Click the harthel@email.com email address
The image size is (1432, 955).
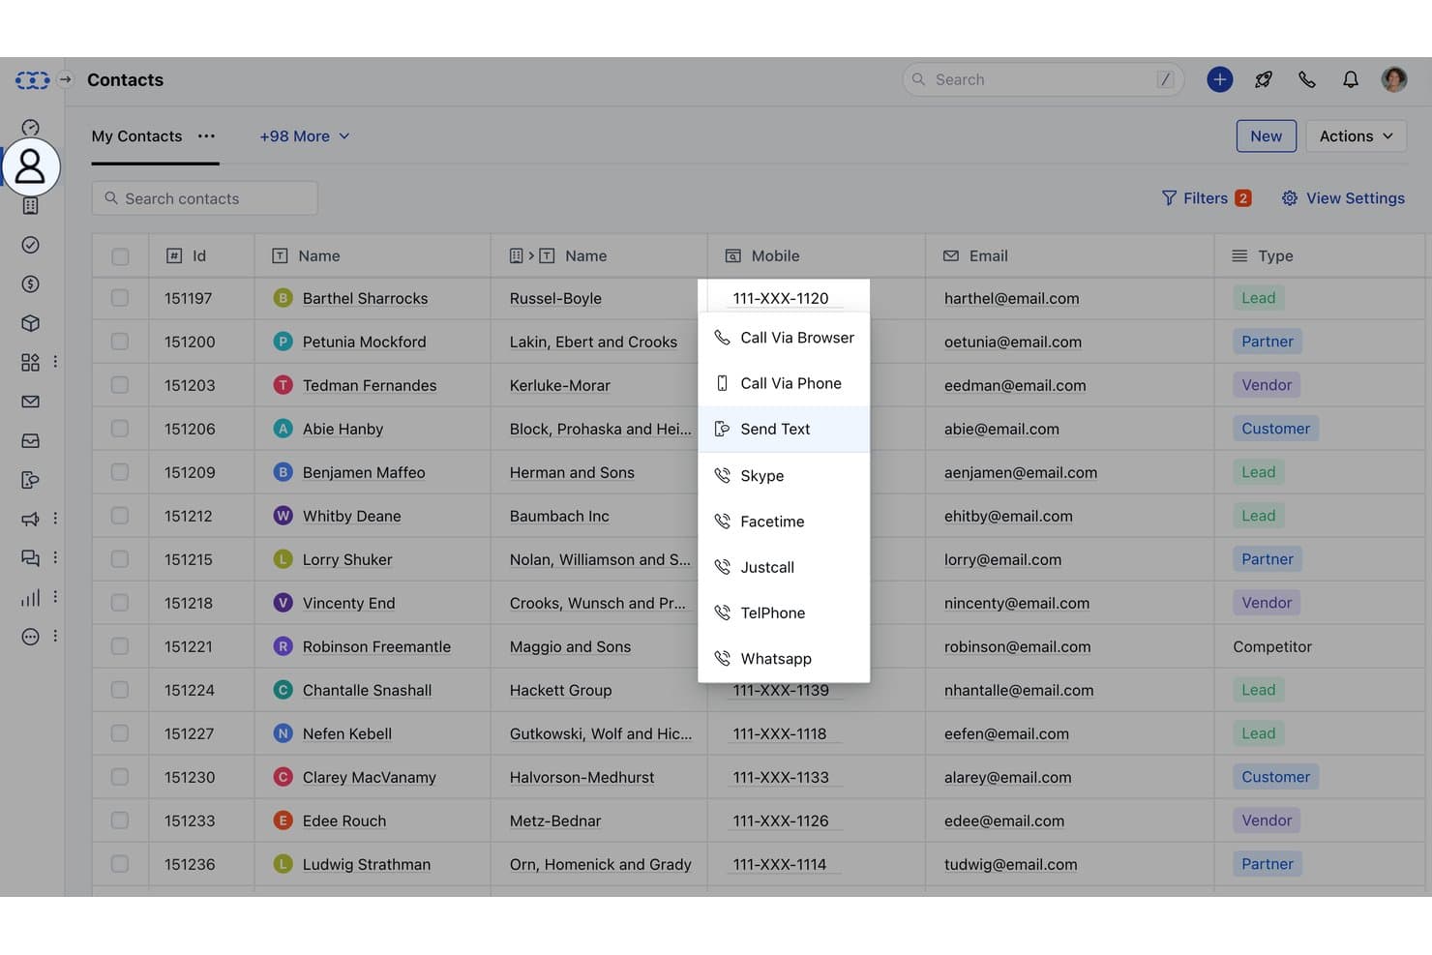1011,298
